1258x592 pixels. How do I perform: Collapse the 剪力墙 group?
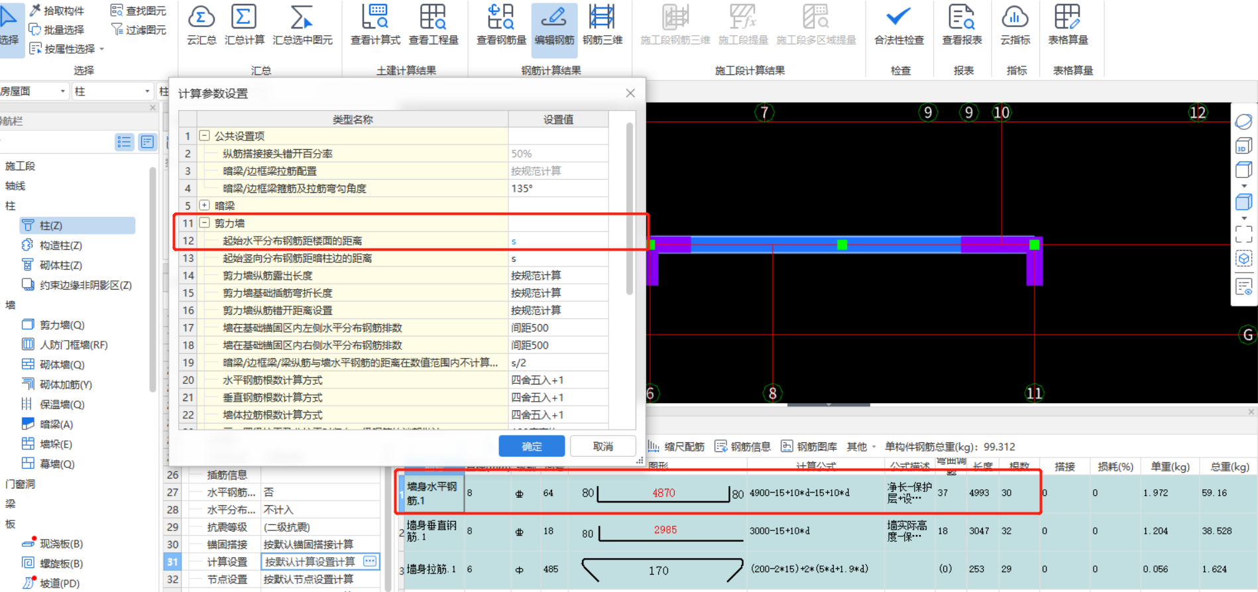[x=205, y=223]
